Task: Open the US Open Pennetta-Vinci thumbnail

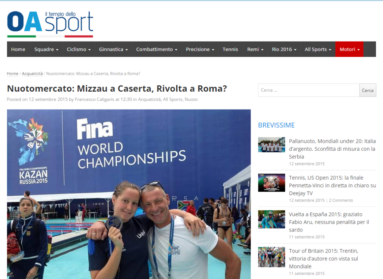Action: pyautogui.click(x=272, y=183)
